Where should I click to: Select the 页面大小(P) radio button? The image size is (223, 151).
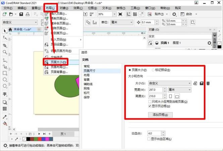(x=129, y=70)
